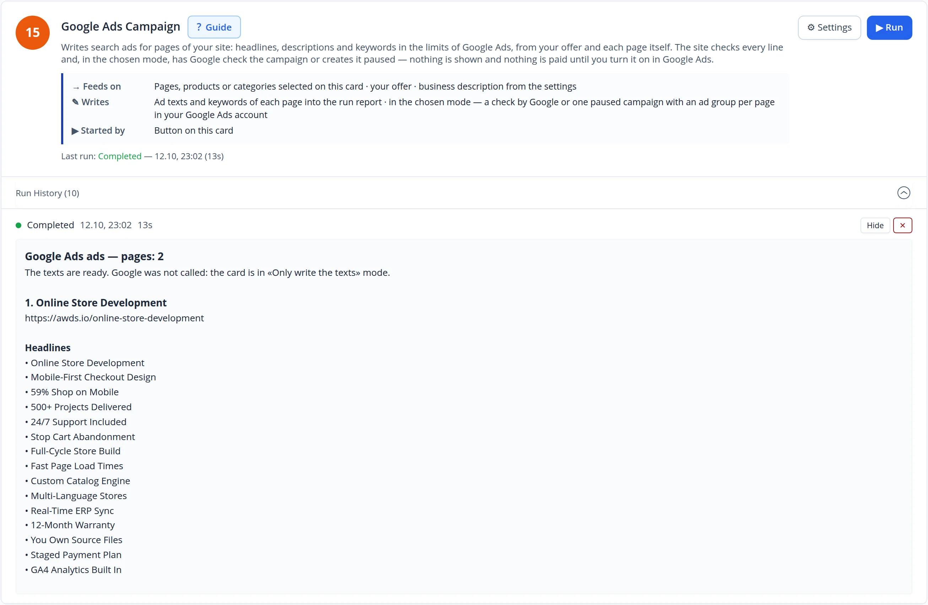The height and width of the screenshot is (605, 928).
Task: Click the Feeds on arrow icon
Action: point(76,87)
